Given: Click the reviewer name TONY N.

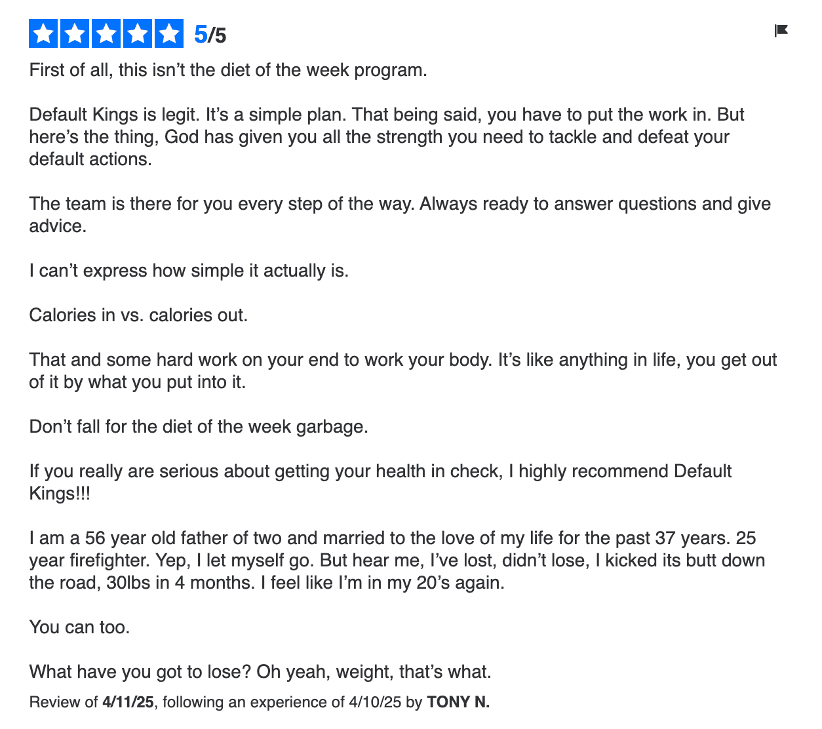Looking at the screenshot, I should tap(458, 702).
